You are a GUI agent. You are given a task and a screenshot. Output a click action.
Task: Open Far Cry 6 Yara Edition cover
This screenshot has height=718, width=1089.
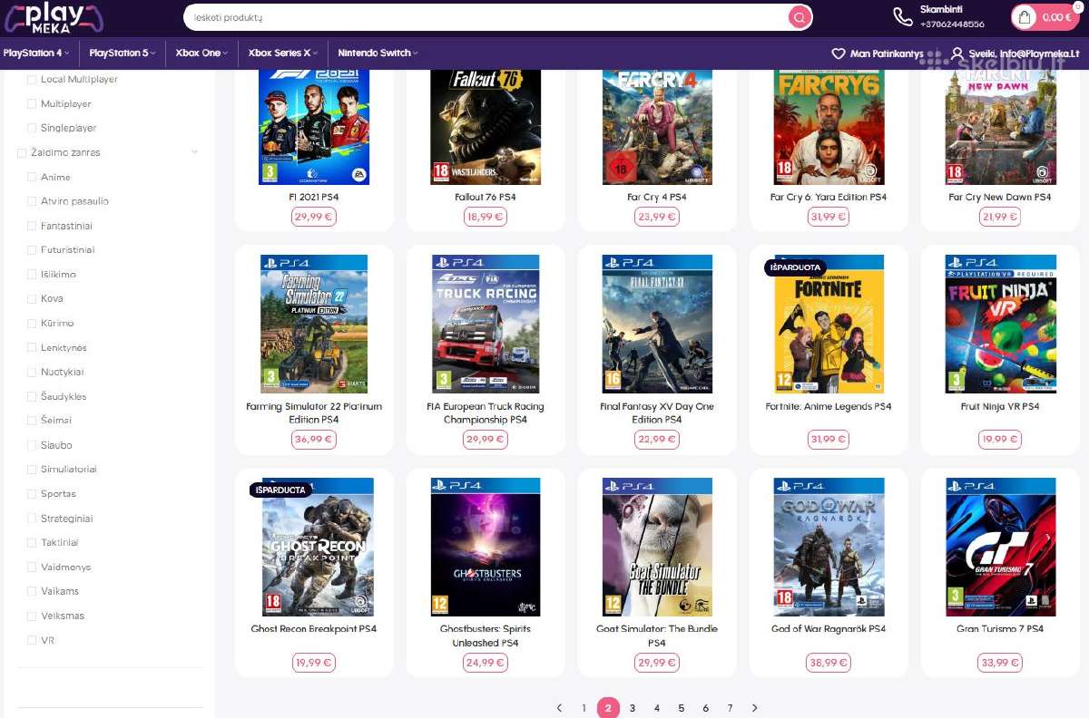point(828,126)
